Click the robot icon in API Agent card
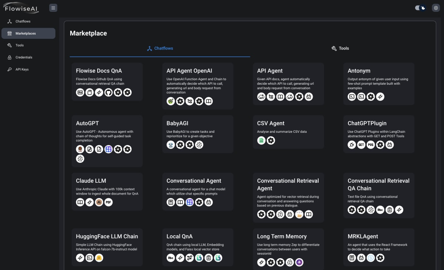Screen dimensions: 444x270 pyautogui.click(x=309, y=97)
